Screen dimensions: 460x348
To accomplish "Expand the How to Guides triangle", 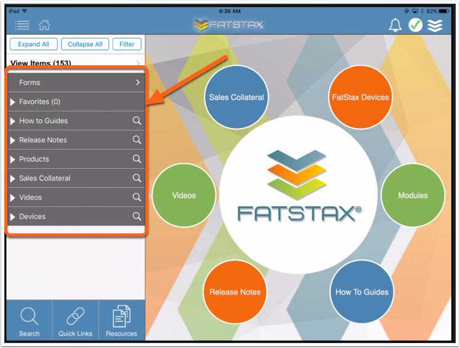I will (x=12, y=121).
